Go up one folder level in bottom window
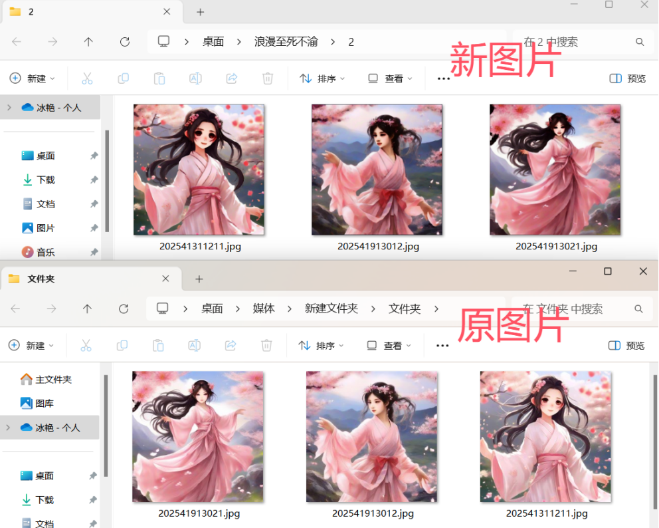Viewport: 659px width, 528px height. point(87,309)
